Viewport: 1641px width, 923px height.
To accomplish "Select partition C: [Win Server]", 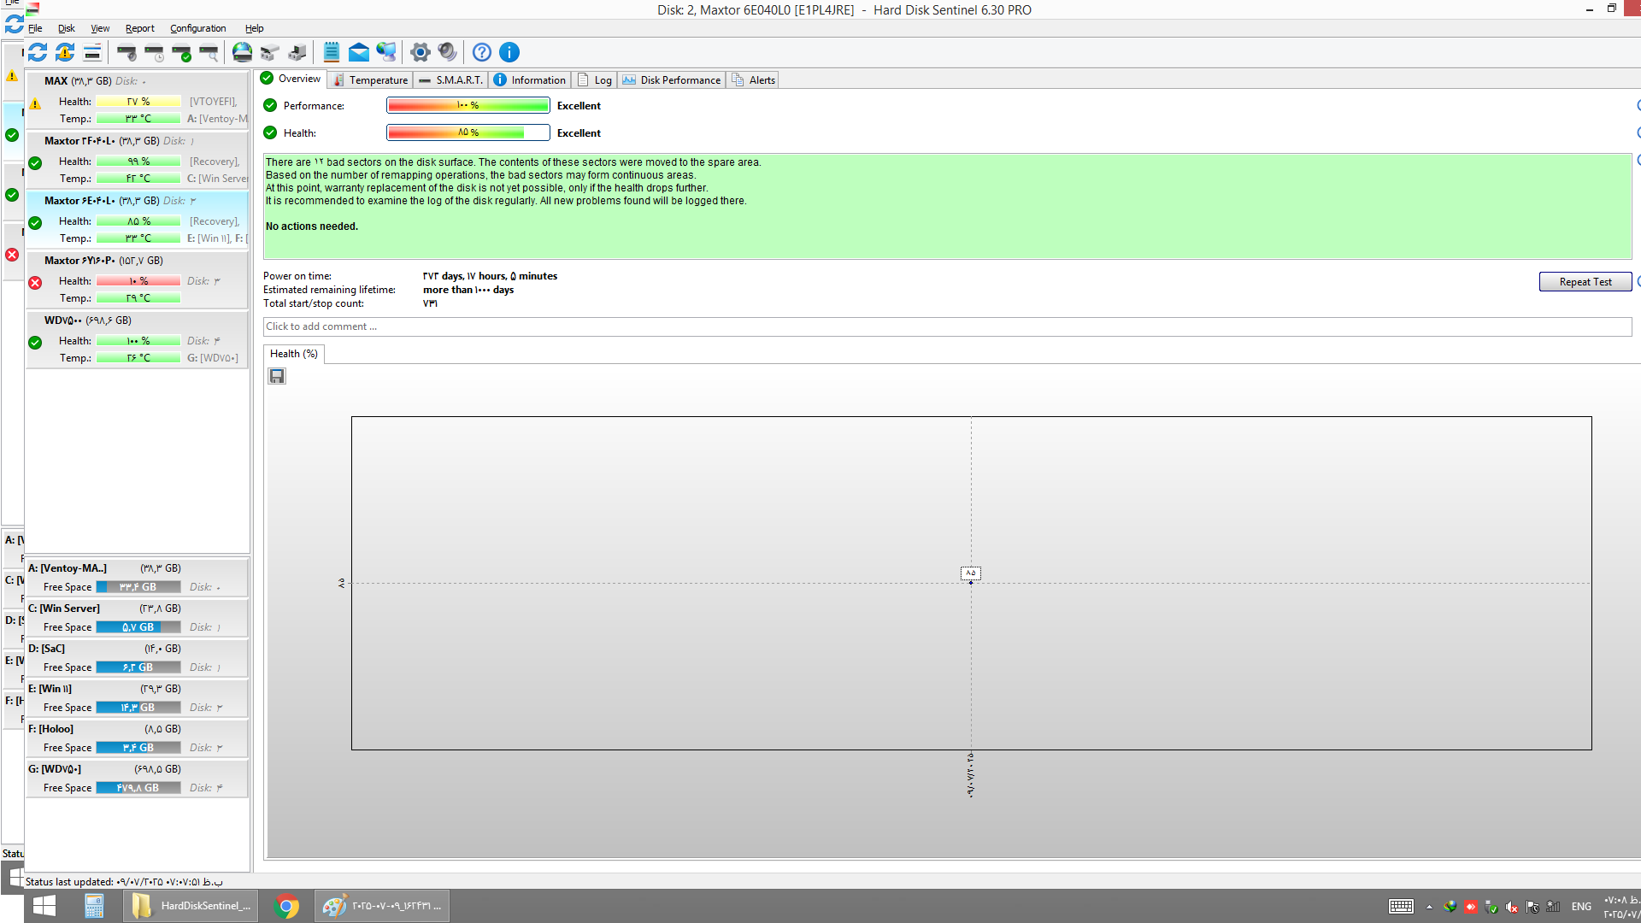I will [138, 617].
